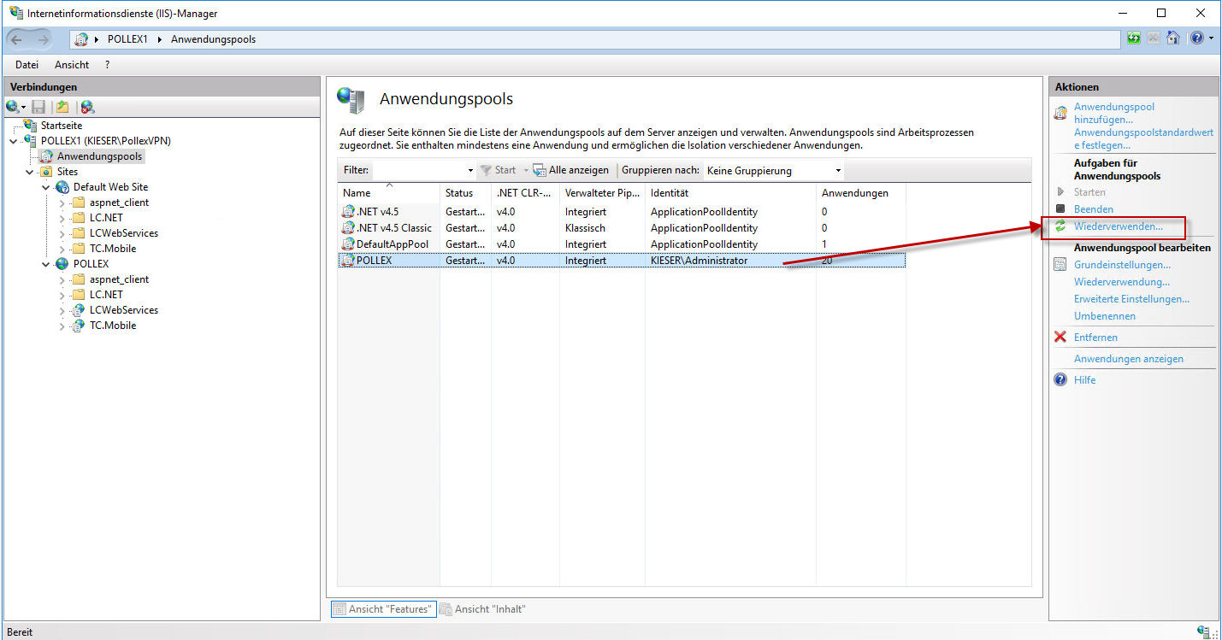Screen dimensions: 1222x640
Task: Click the Grundeinstellungen action link
Action: [x=1122, y=265]
